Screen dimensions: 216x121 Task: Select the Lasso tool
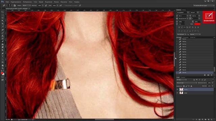click(2, 18)
